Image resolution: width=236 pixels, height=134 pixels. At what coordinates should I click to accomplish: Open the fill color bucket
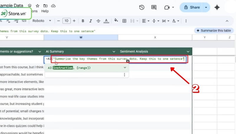coord(116,20)
